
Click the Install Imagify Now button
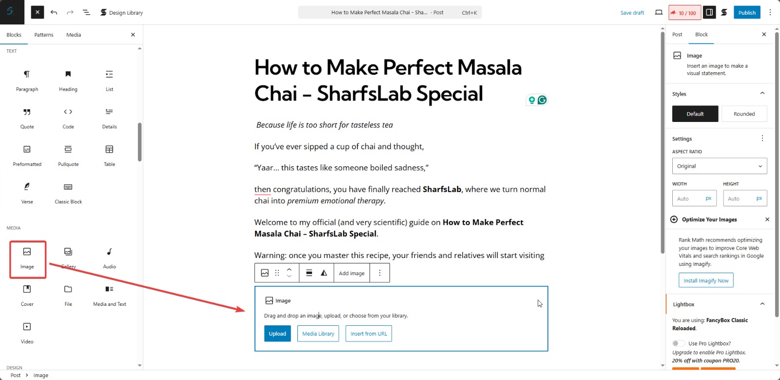click(705, 280)
